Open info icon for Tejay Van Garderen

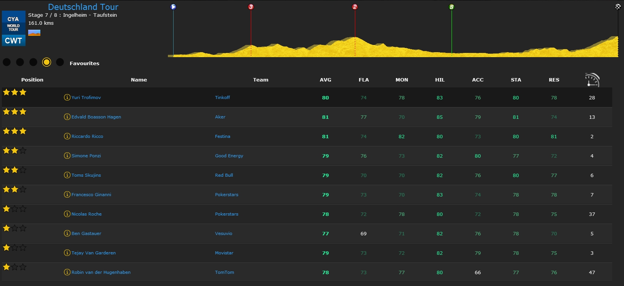click(67, 253)
